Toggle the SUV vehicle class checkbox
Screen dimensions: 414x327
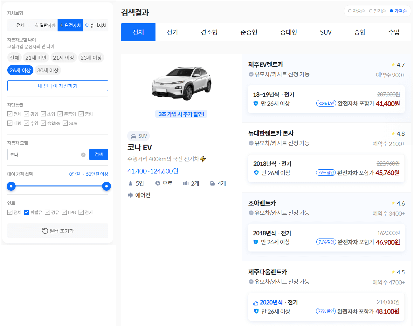65,123
